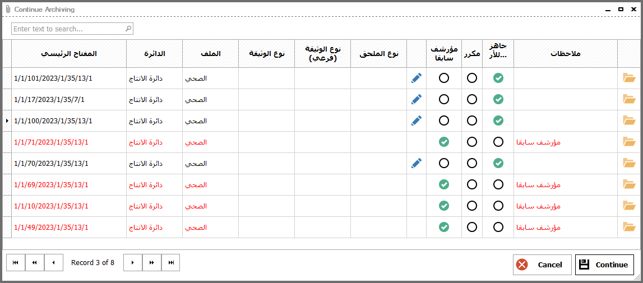
Task: Go to previous page of records
Action: (x=34, y=262)
